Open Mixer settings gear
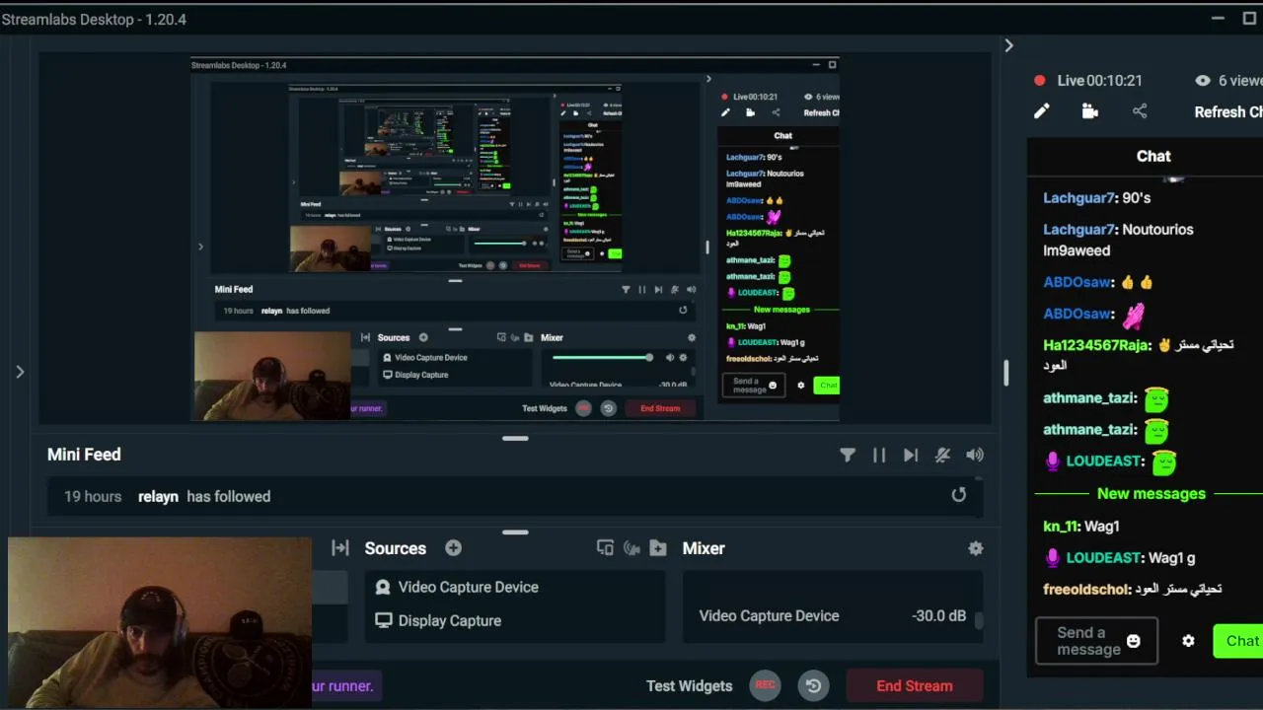Image resolution: width=1263 pixels, height=710 pixels. point(976,548)
